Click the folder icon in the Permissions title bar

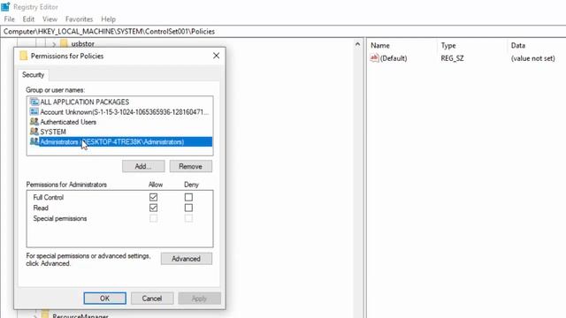click(24, 56)
